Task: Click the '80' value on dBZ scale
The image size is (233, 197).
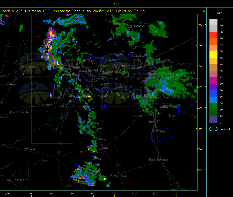Action: [x=221, y=19]
